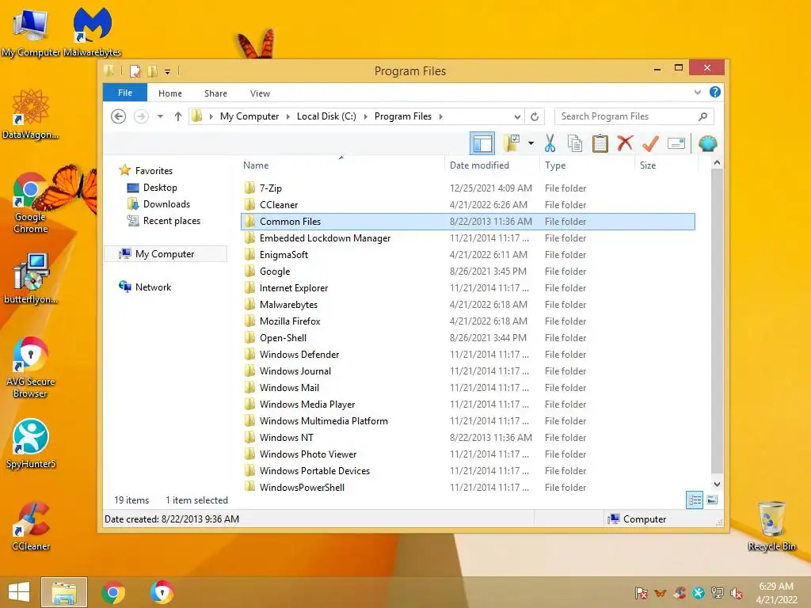Click the envelope icon in toolbar

676,143
